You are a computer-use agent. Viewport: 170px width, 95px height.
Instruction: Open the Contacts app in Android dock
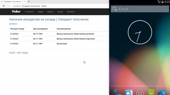point(129,92)
